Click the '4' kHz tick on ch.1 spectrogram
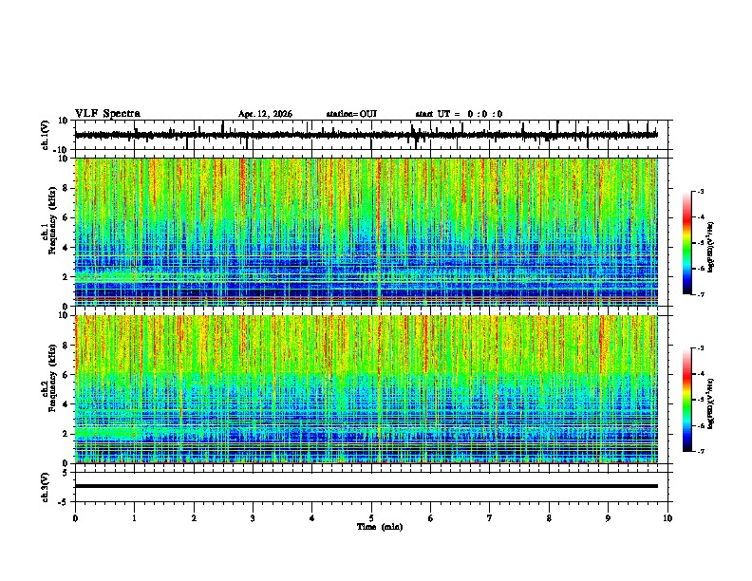Viewport: 752px width, 581px height. pyautogui.click(x=66, y=248)
